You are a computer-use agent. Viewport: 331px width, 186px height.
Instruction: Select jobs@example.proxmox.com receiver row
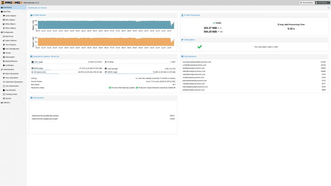(x=254, y=90)
